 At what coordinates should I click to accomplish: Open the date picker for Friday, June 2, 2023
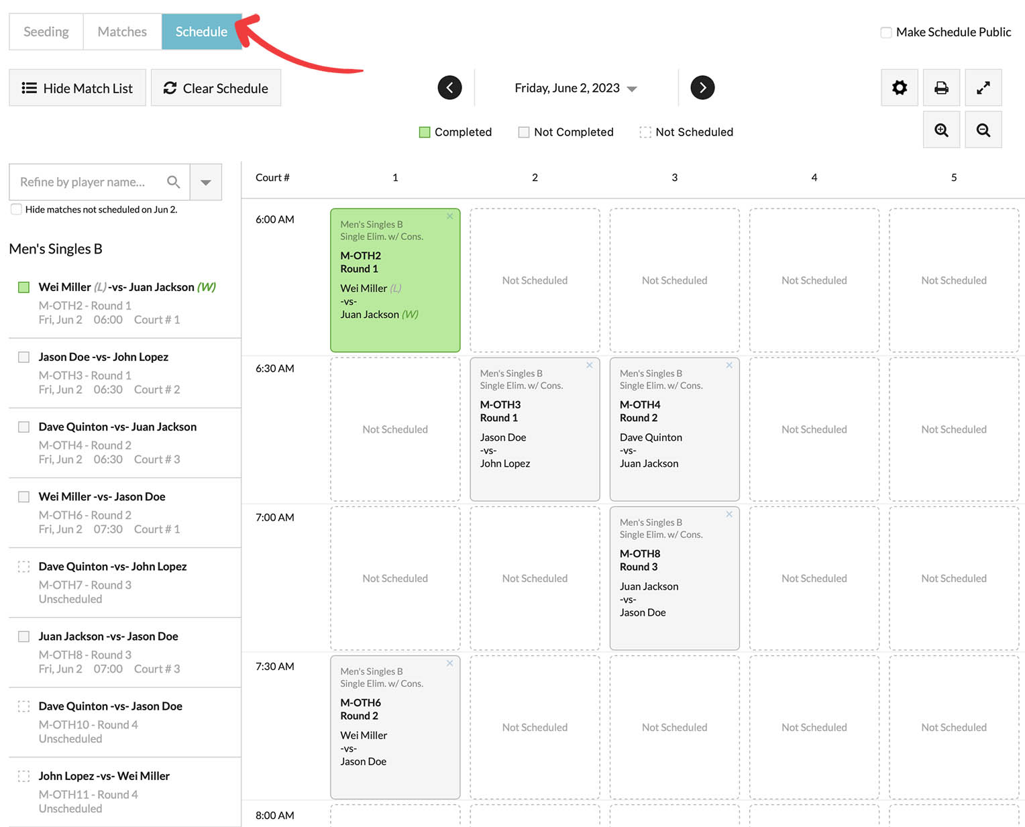click(x=575, y=89)
